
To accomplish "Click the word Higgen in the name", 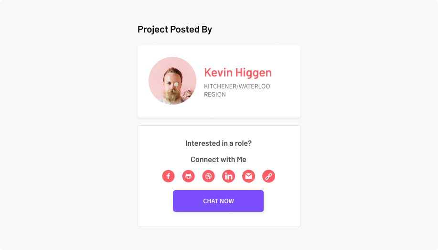I will 253,73.
